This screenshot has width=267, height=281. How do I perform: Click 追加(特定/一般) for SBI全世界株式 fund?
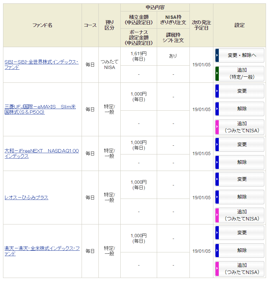240,73
